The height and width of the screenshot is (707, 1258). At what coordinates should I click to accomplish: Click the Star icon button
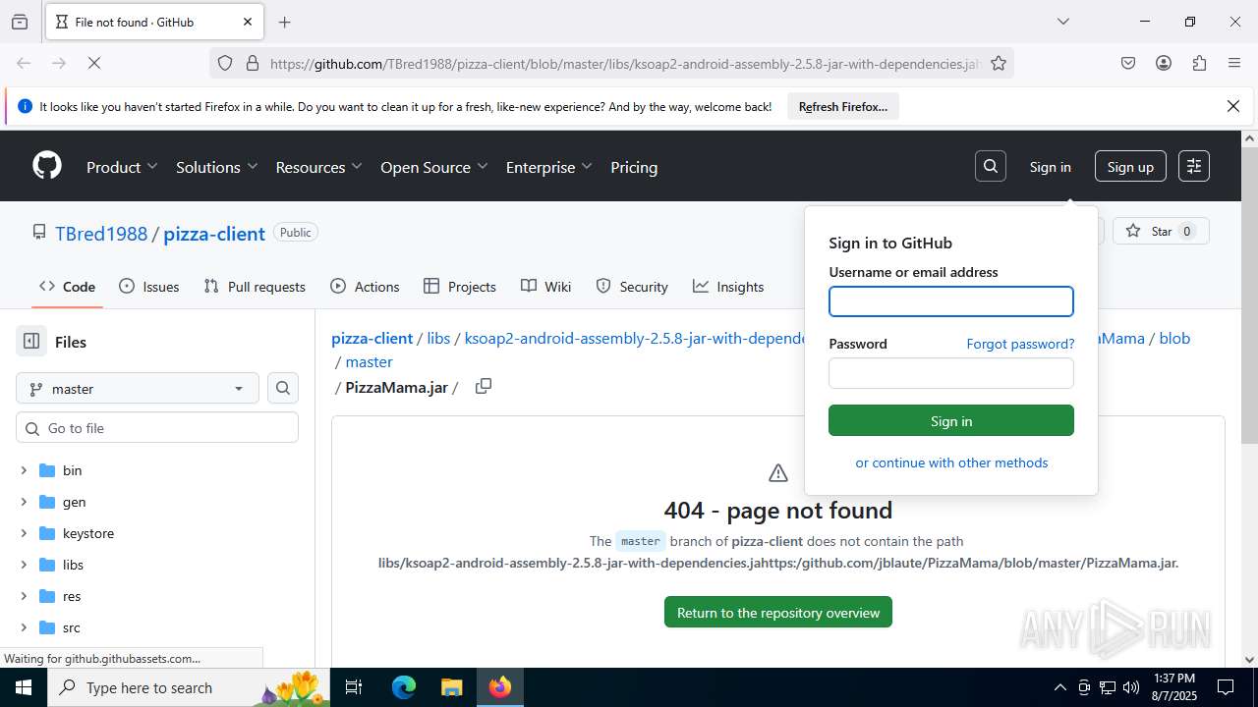(1161, 231)
